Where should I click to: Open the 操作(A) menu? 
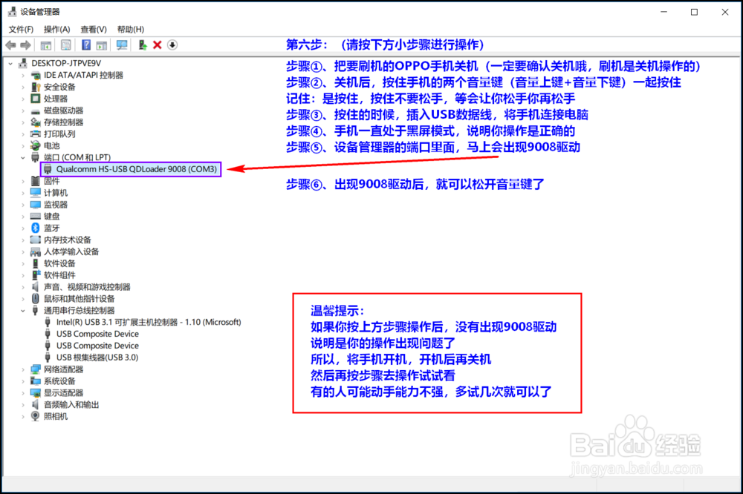pos(57,29)
